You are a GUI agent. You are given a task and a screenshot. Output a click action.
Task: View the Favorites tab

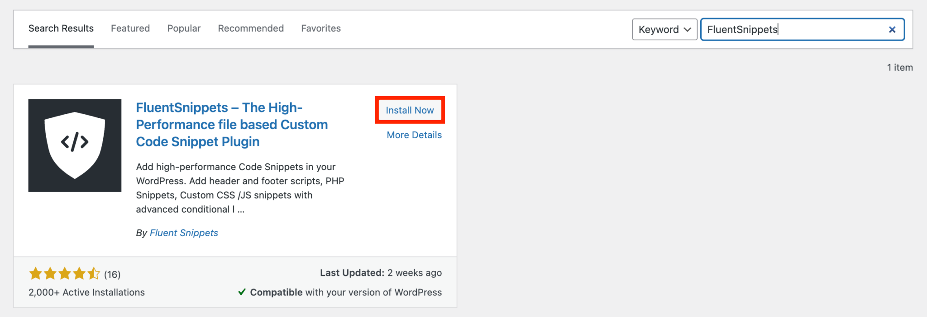321,28
